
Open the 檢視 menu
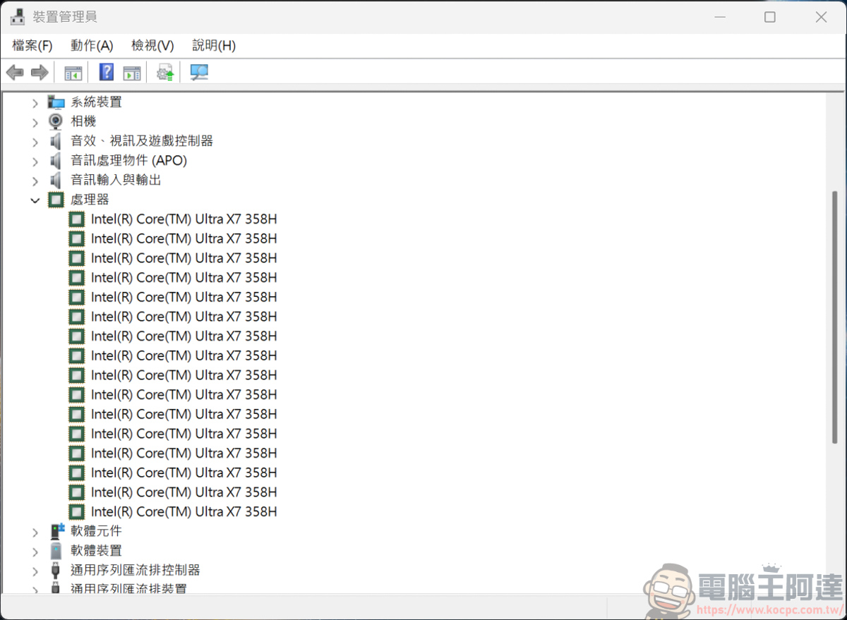(x=152, y=45)
